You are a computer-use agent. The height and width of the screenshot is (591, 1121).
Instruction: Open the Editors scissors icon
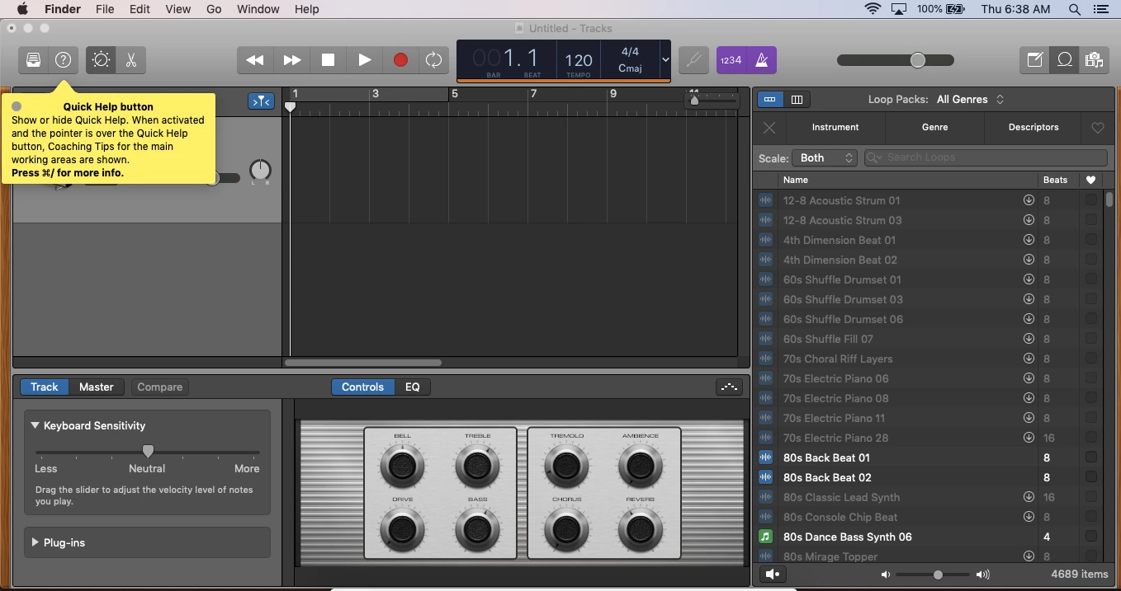coord(130,60)
